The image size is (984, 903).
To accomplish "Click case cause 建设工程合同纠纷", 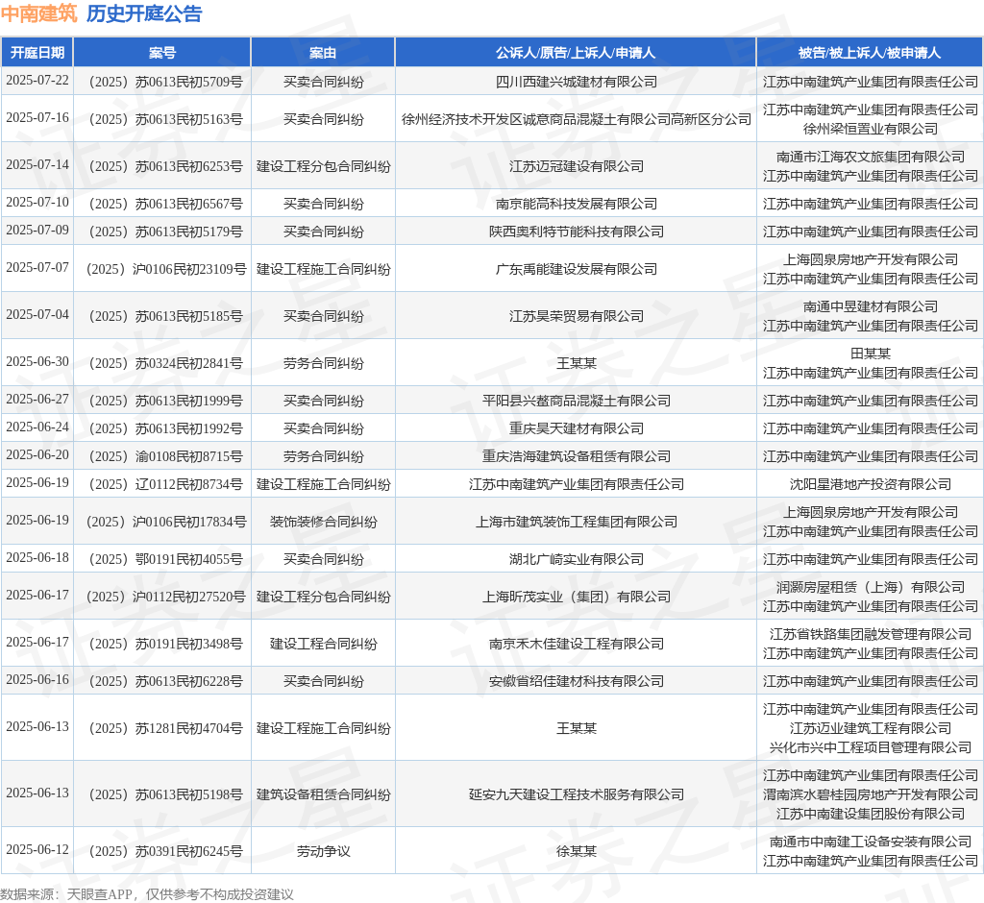I will (323, 644).
